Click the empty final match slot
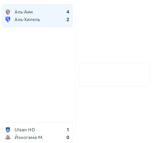The width and height of the screenshot is (152, 143). [114, 75]
